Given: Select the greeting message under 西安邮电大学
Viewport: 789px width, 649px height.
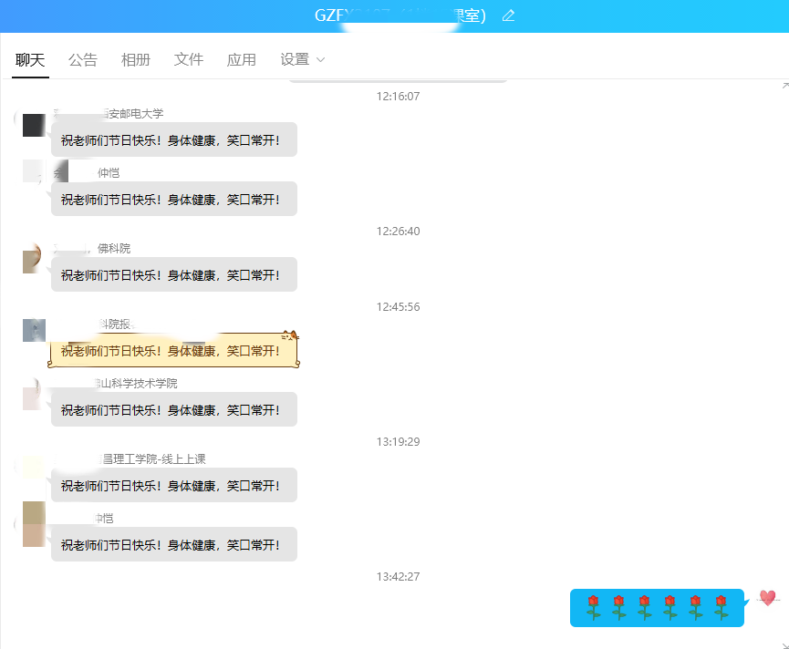Looking at the screenshot, I should [173, 139].
